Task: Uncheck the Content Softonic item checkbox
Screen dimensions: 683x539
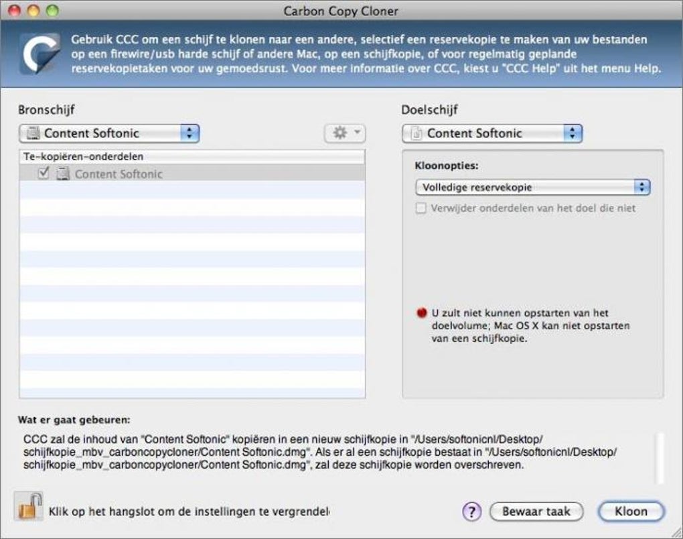Action: 44,173
